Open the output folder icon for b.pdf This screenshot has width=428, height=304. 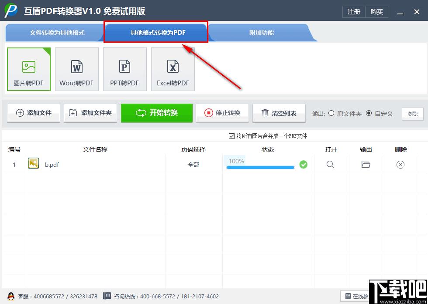click(x=366, y=164)
